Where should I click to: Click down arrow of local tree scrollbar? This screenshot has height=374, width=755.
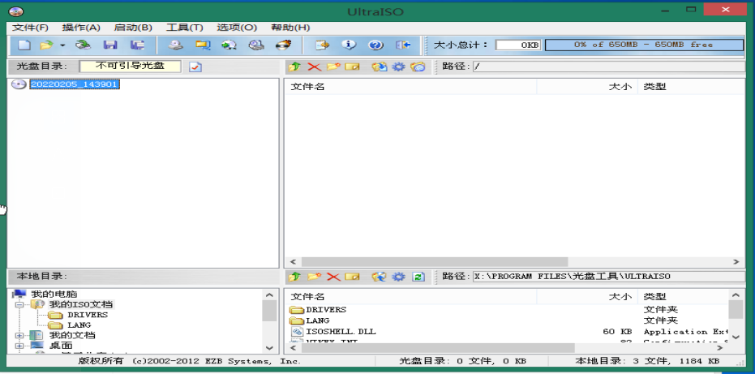point(269,347)
